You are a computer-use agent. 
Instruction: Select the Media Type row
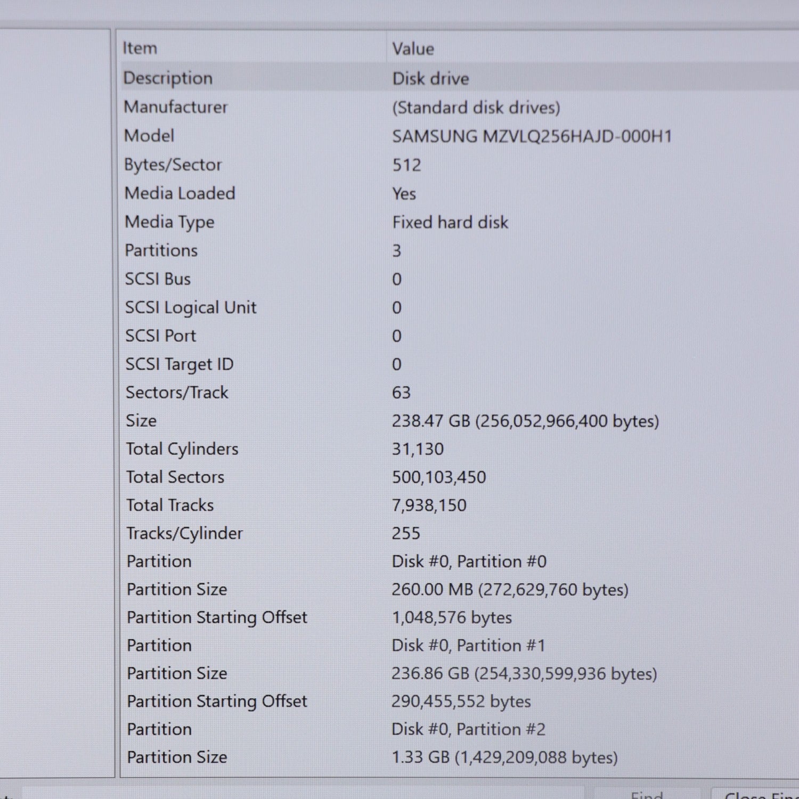(x=169, y=222)
